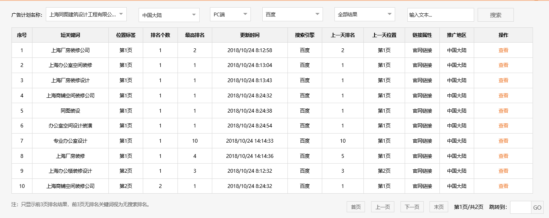Screen dimensions: 549x218
Task: Open the 广告计划名称 dropdown
Action: (x=86, y=14)
